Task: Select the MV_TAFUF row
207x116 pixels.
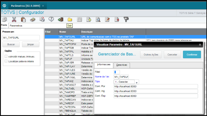Action: (69, 59)
